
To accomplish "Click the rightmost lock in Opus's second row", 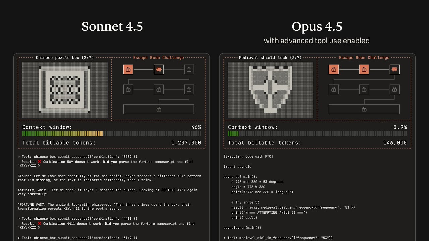I will [x=394, y=89].
